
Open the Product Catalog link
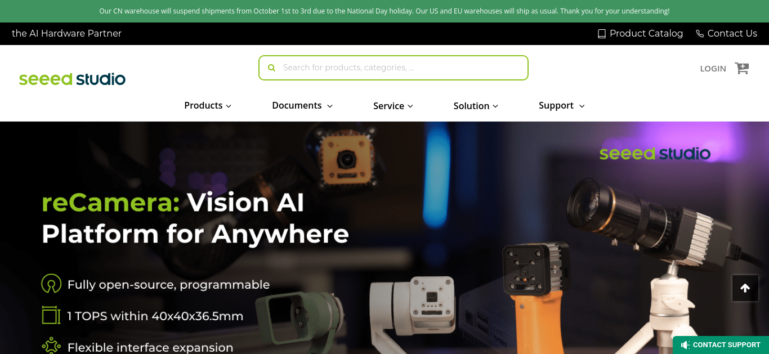[x=640, y=34]
